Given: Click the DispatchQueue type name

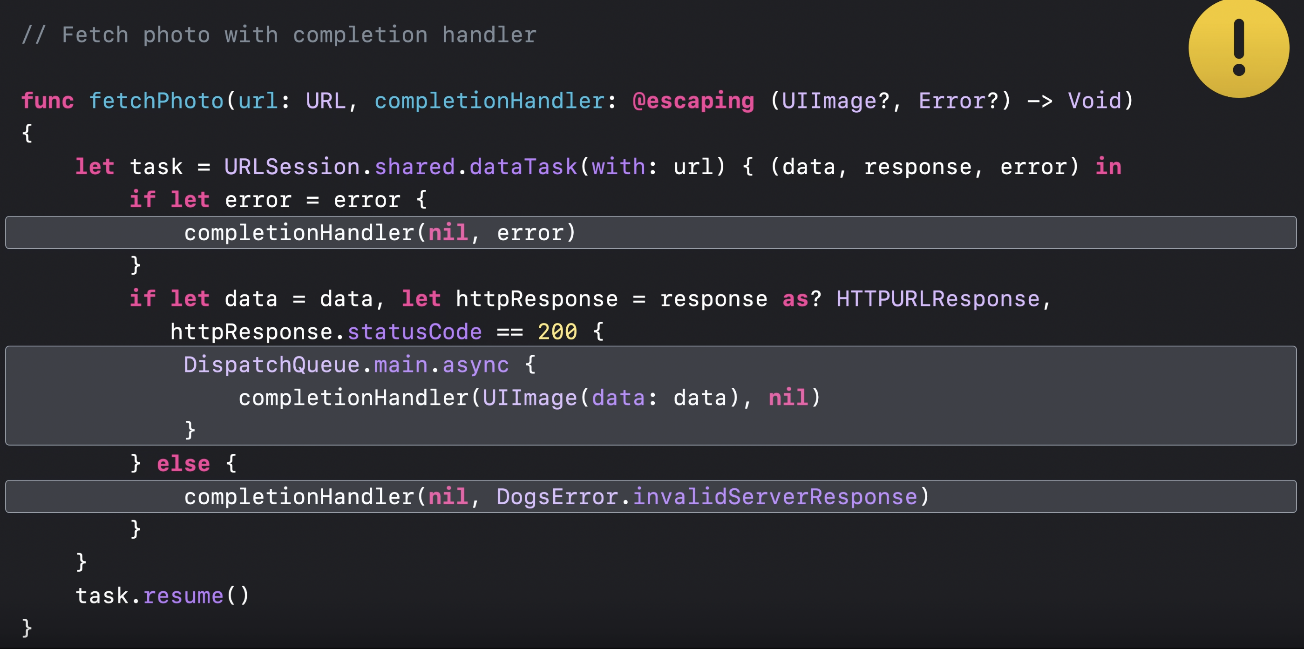Looking at the screenshot, I should pos(272,365).
